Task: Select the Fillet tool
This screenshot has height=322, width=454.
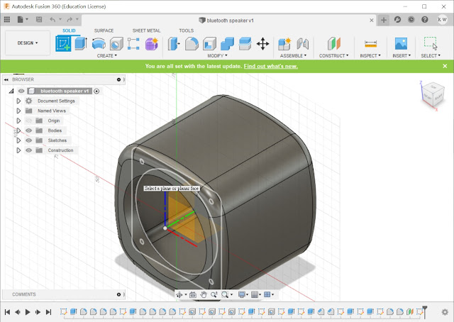Action: point(192,44)
